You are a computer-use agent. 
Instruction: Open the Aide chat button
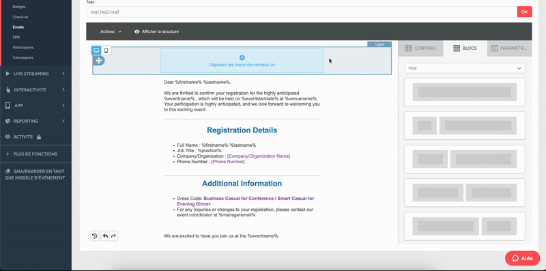pyautogui.click(x=523, y=259)
